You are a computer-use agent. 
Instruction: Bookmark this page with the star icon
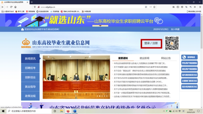click(x=154, y=7)
